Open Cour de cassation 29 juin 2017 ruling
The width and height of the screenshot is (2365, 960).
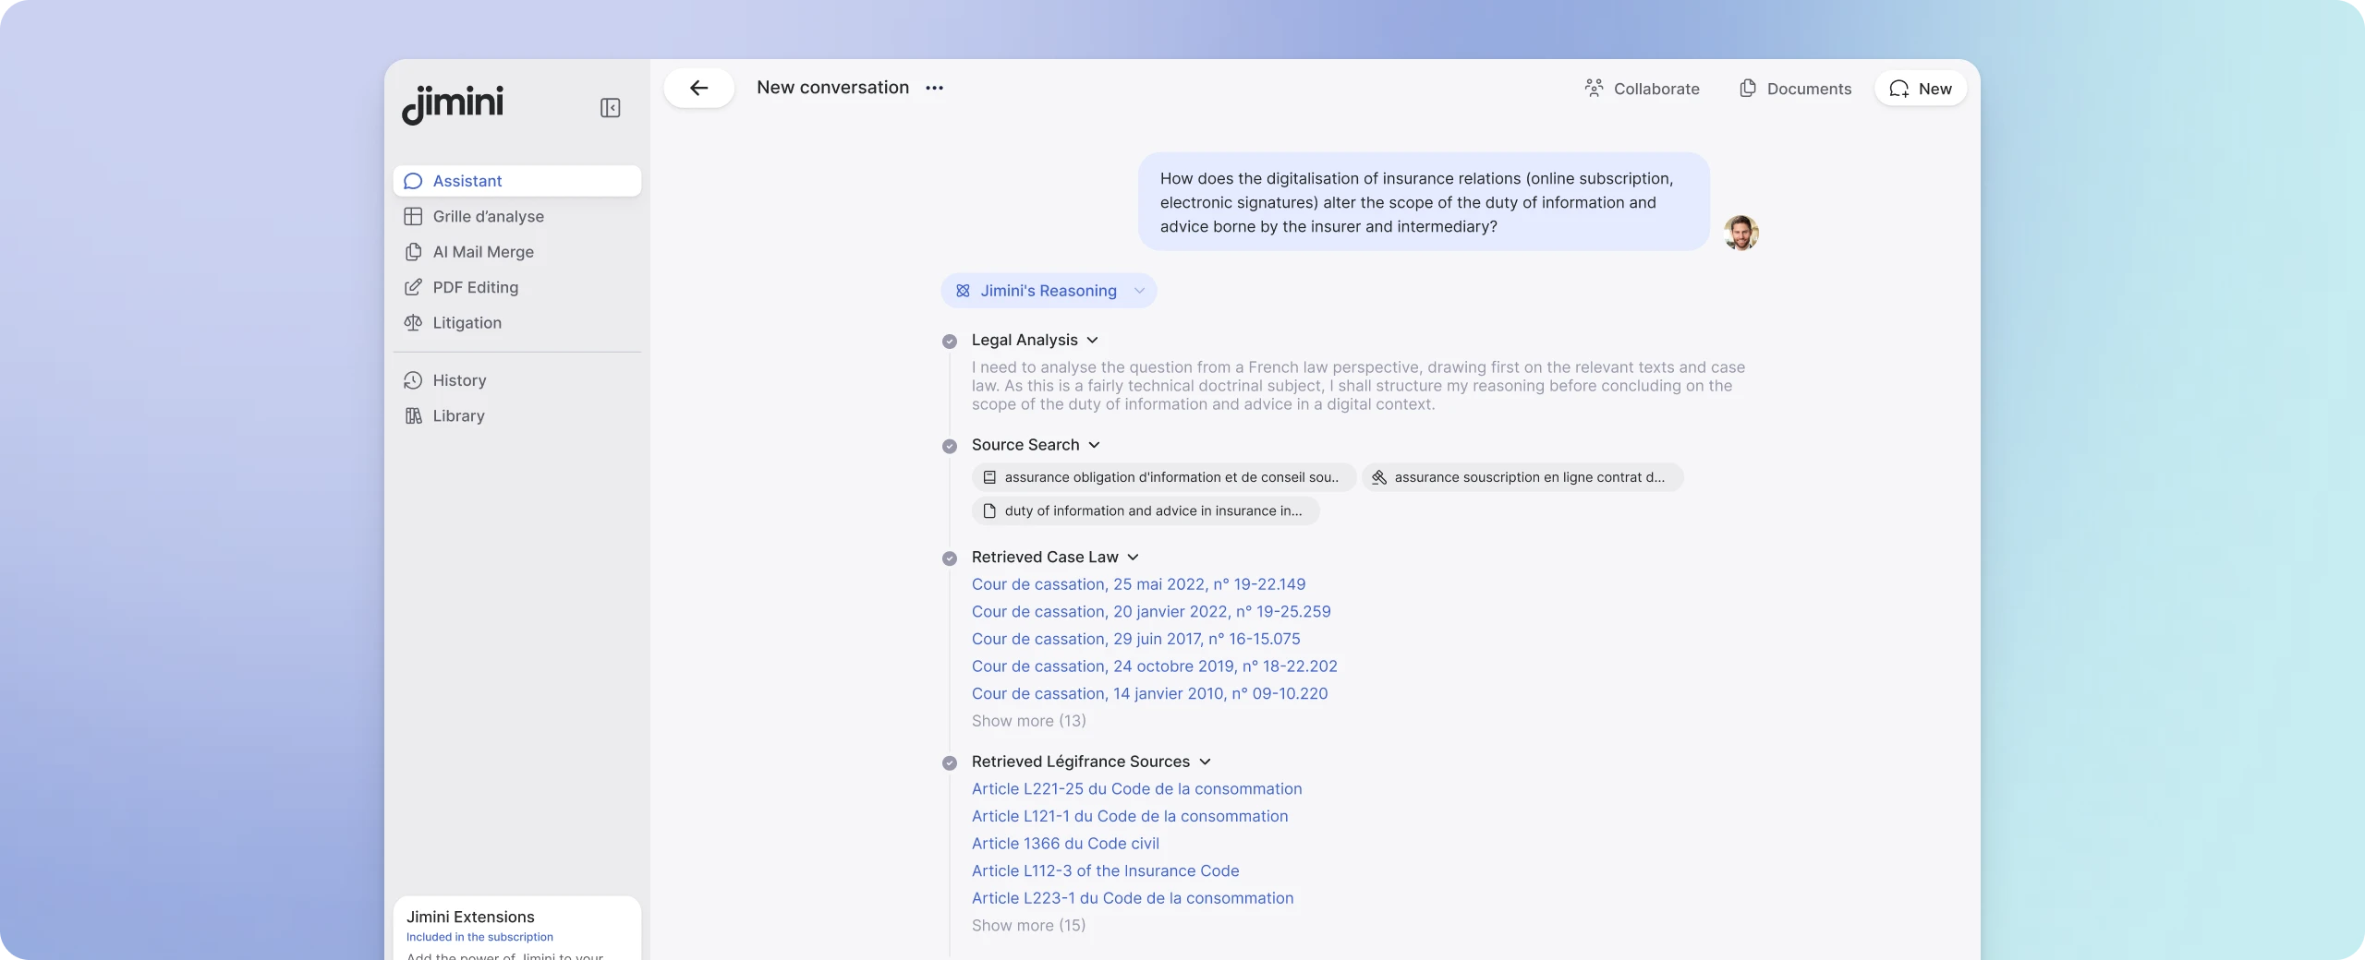pyautogui.click(x=1135, y=639)
